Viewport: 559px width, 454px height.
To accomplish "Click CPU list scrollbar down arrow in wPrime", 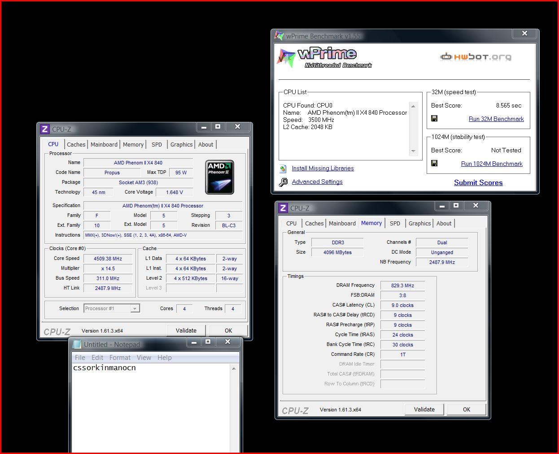I will pos(413,151).
